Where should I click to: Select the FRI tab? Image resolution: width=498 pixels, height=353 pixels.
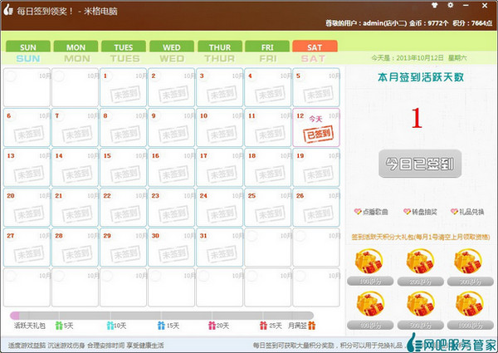point(267,47)
